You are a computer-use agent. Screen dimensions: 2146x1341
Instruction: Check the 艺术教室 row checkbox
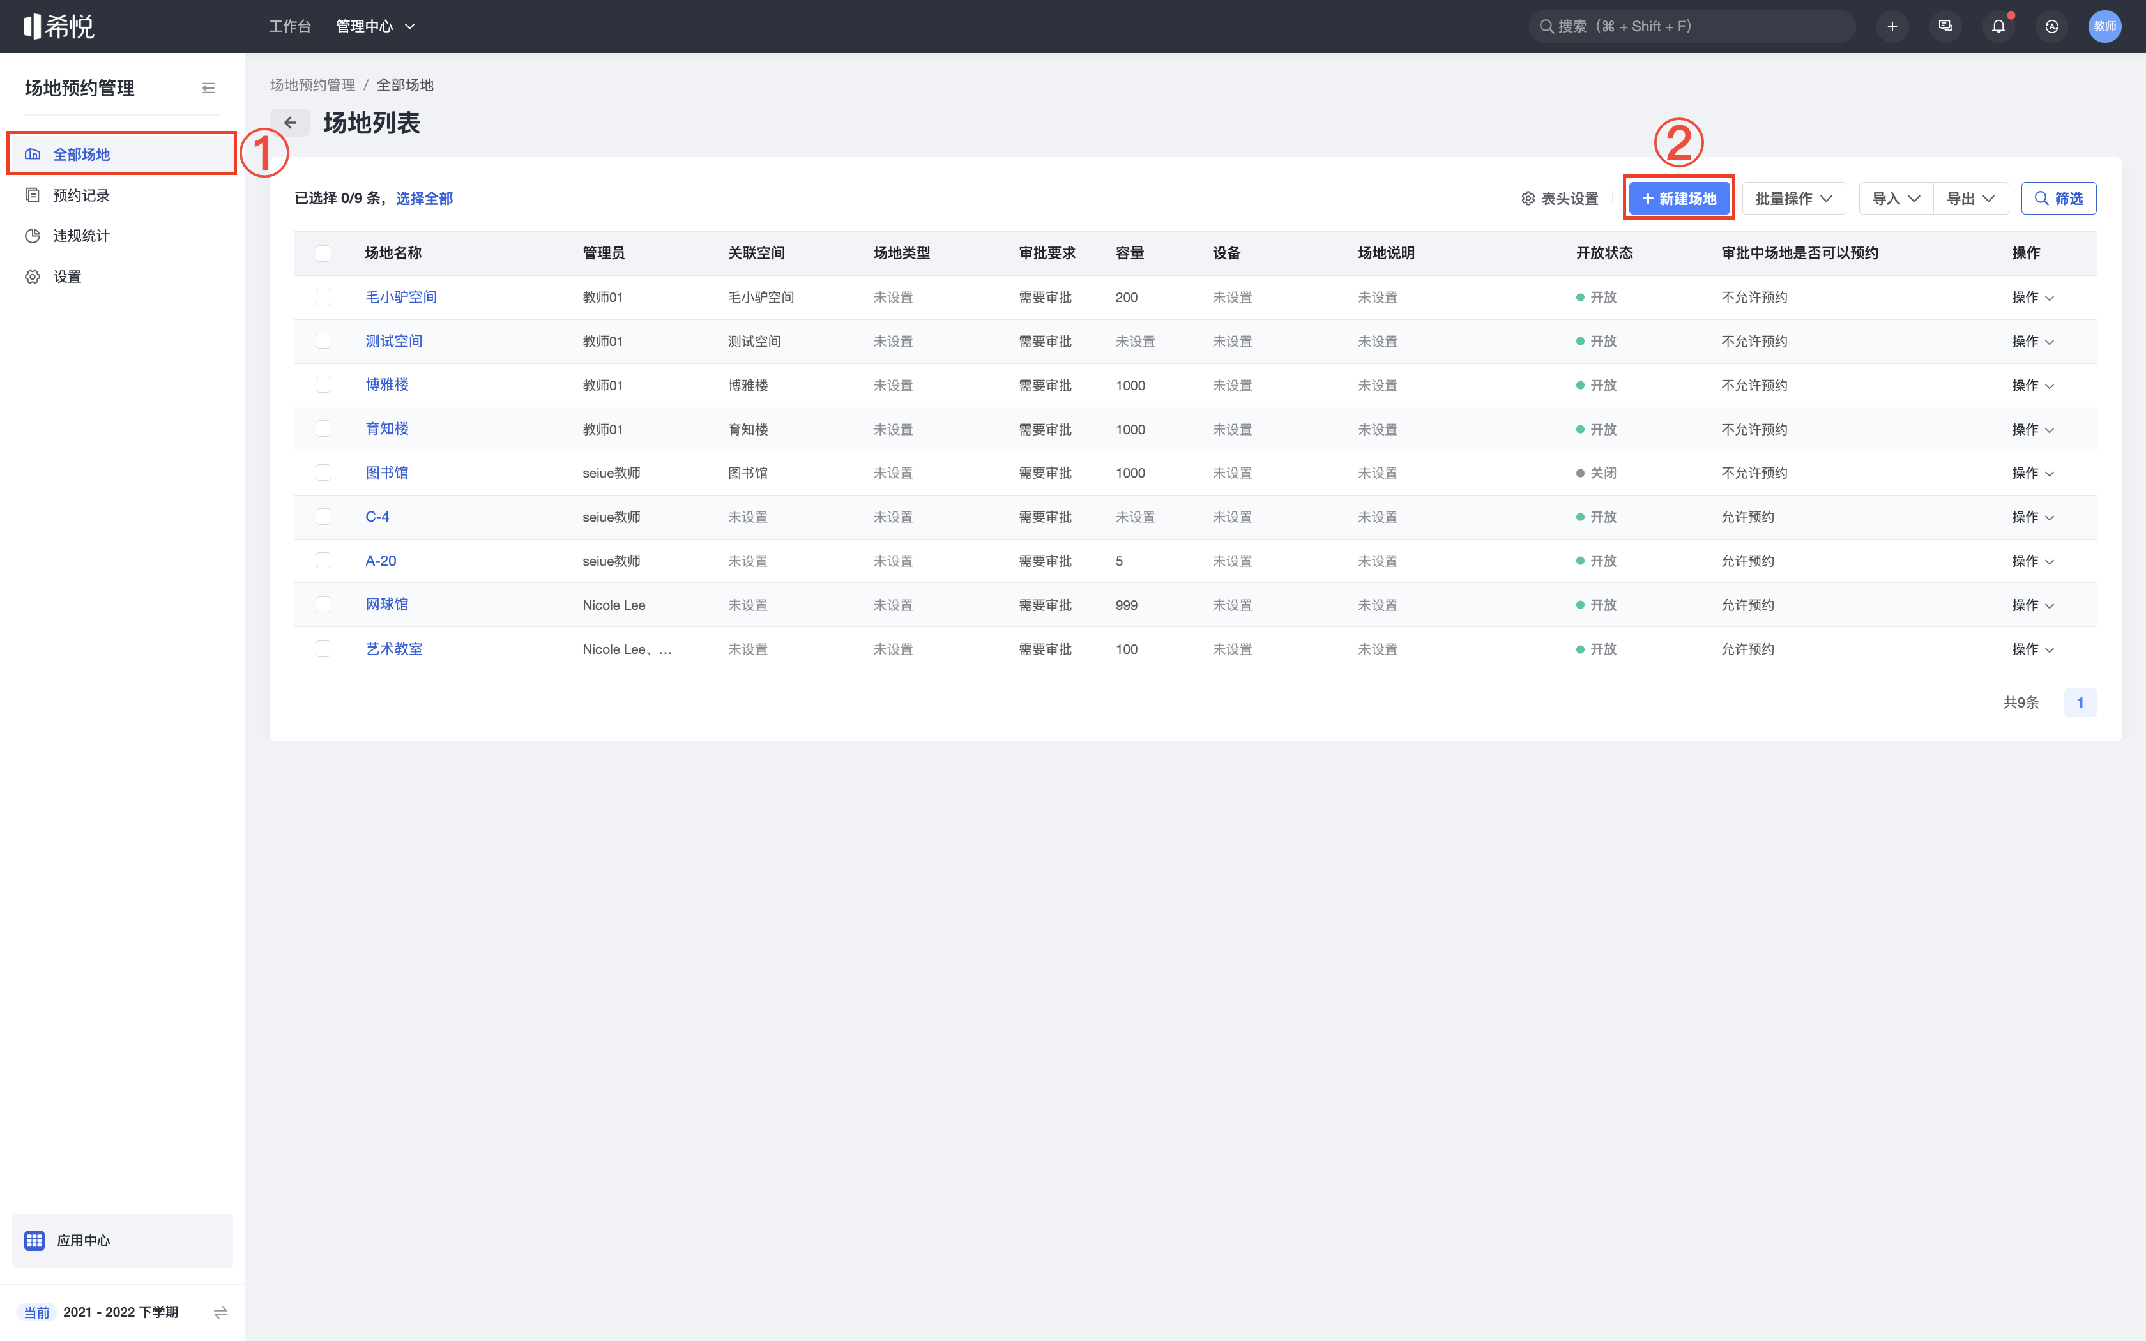coord(324,649)
